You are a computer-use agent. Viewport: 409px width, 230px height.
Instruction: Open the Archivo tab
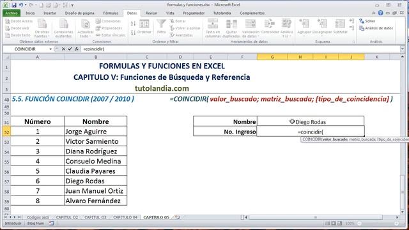coord(12,13)
